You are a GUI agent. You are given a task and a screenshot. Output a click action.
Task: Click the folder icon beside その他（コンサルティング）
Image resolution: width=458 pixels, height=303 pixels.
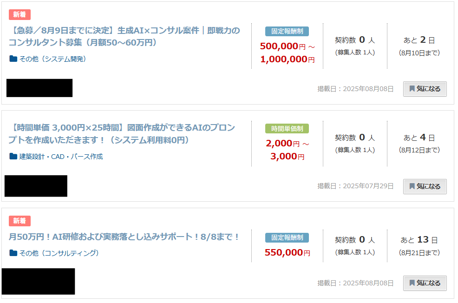pyautogui.click(x=13, y=253)
